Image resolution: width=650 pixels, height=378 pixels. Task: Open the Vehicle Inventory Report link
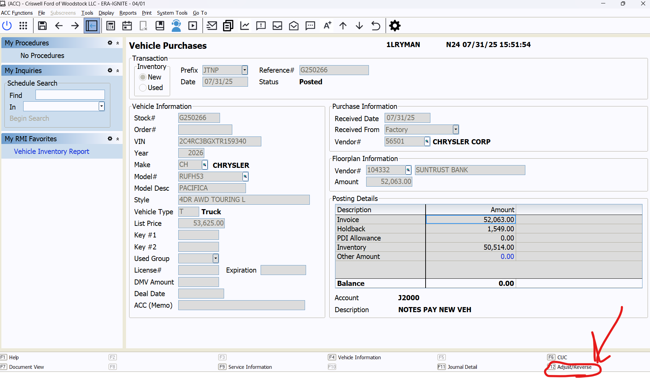point(52,151)
